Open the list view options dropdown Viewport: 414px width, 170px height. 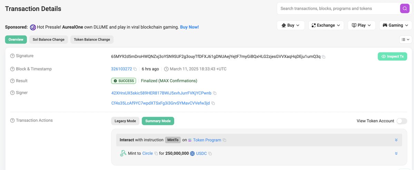pyautogui.click(x=405, y=40)
